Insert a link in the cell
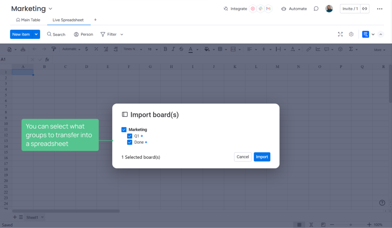Image resolution: width=392 pixels, height=228 pixels. click(x=309, y=49)
